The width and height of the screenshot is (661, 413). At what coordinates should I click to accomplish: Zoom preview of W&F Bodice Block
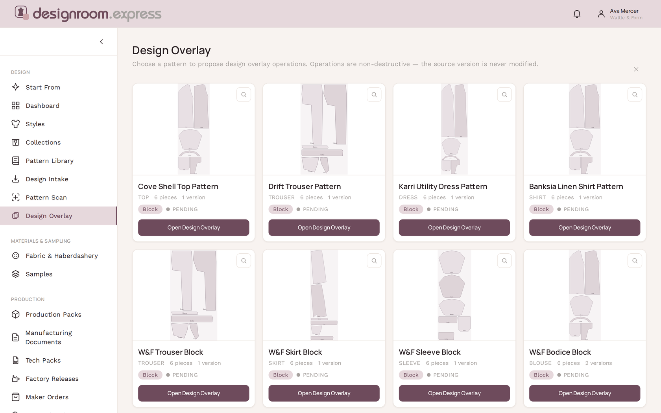[x=635, y=260]
